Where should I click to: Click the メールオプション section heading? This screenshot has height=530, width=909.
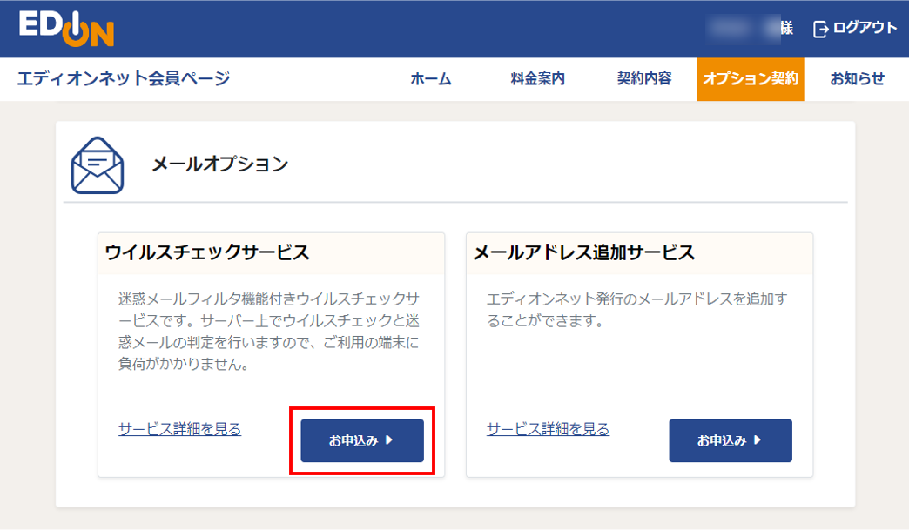(x=219, y=164)
